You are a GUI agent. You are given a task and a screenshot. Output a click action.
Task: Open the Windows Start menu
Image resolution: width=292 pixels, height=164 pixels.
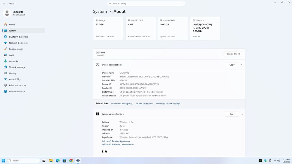[x=3, y=161]
